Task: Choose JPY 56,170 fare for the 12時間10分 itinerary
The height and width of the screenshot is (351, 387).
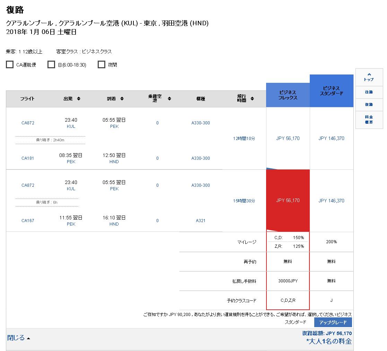Action: pyautogui.click(x=288, y=139)
